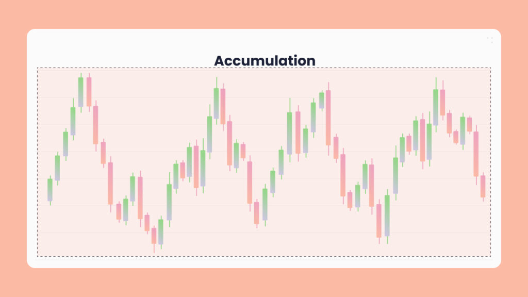Pick the topmost green candle of first rally

[81, 92]
